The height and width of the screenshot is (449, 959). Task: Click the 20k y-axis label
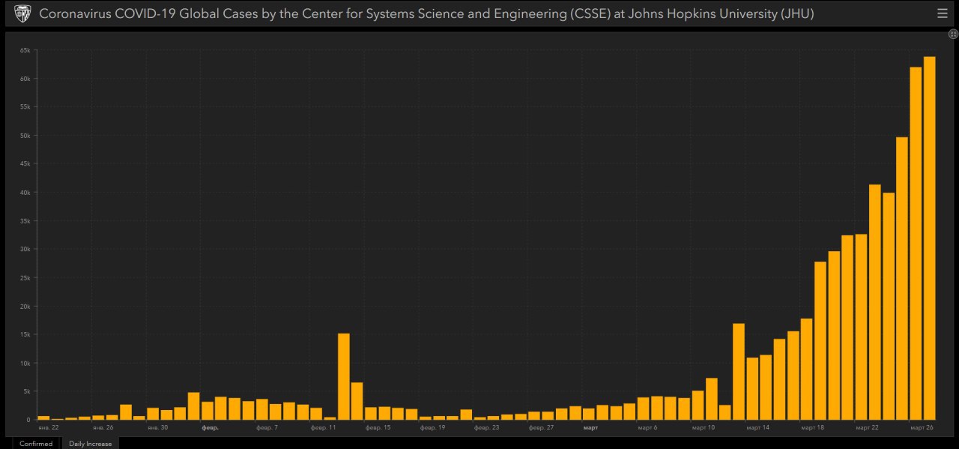[25, 307]
